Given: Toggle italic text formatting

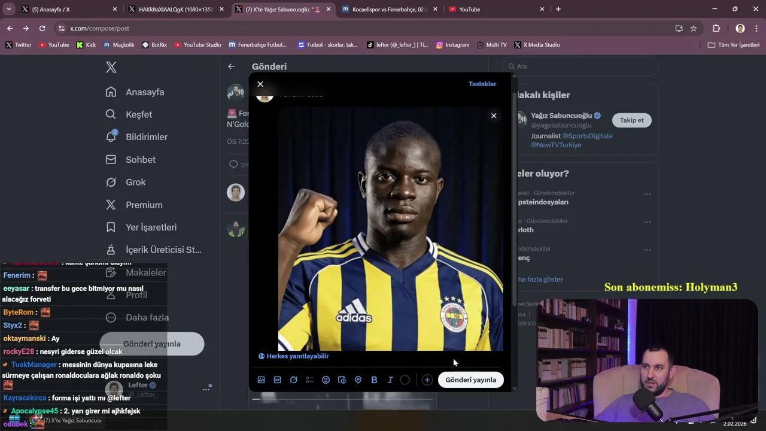Looking at the screenshot, I should coord(390,380).
